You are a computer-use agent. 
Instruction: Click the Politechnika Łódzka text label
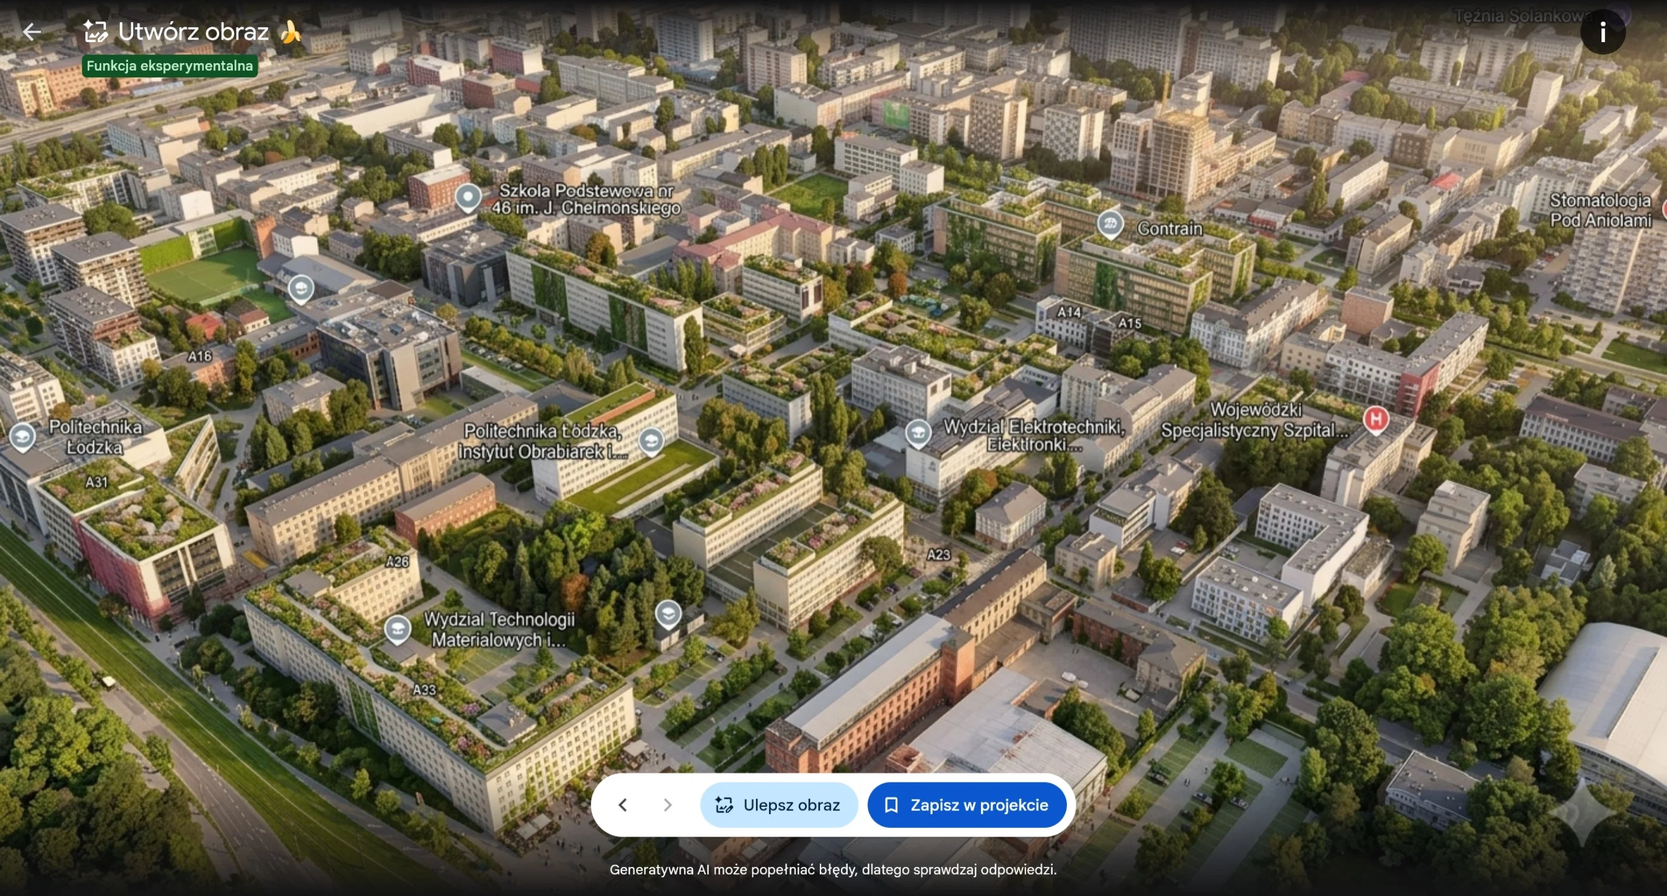[x=95, y=437]
